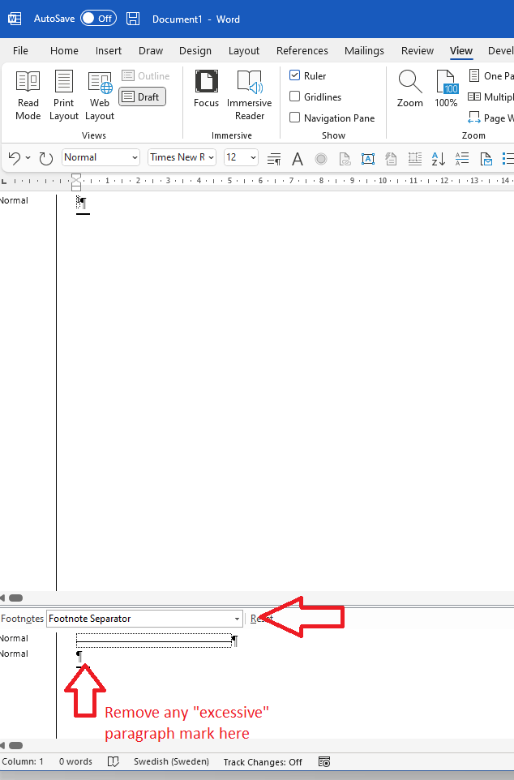
Task: Switch to Print Layout view
Action: [64, 96]
